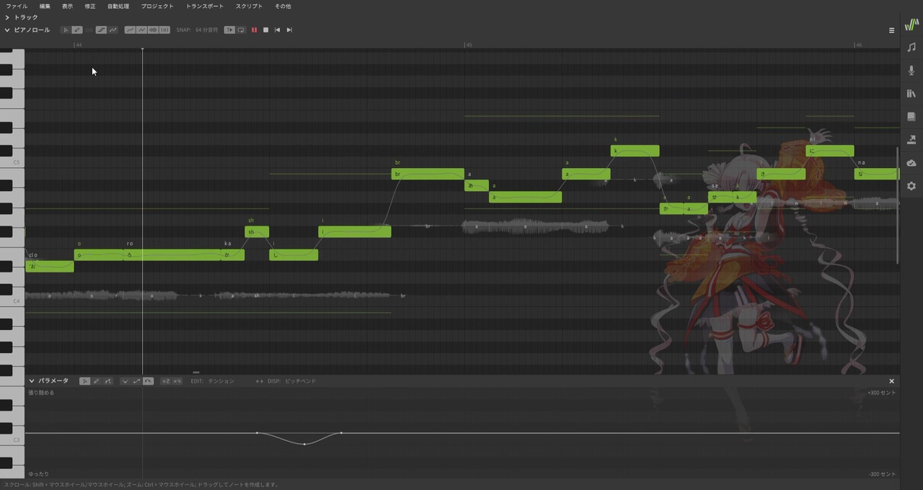Open the EDIT テンション parameter selector

[213, 381]
